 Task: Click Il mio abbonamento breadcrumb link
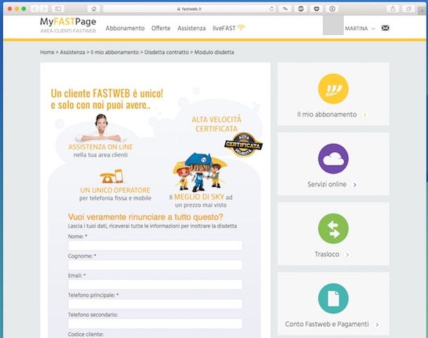click(x=114, y=52)
